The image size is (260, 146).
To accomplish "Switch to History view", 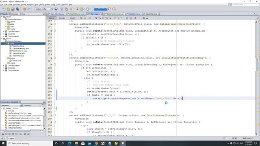I will point(73,18).
